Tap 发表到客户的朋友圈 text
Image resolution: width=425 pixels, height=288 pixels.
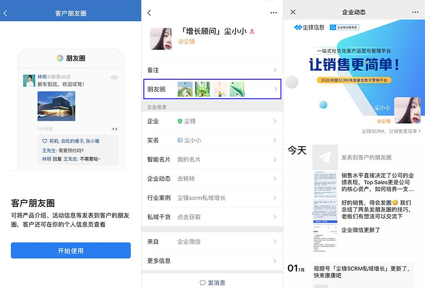pos(366,157)
